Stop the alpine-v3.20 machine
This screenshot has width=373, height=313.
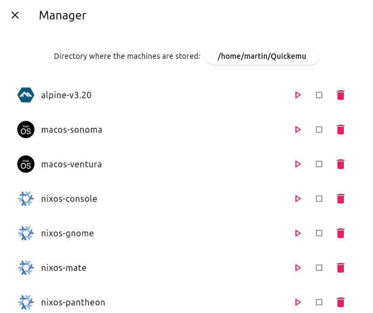point(319,95)
